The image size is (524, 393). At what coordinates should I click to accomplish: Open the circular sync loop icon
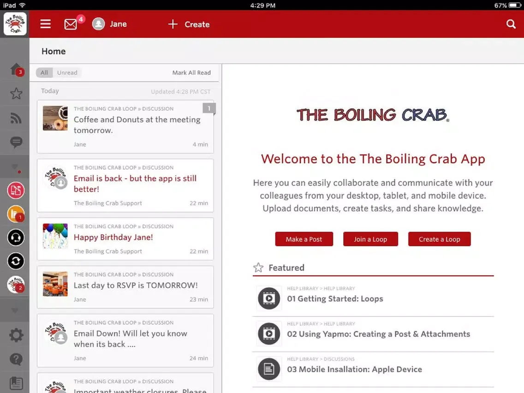pos(16,261)
